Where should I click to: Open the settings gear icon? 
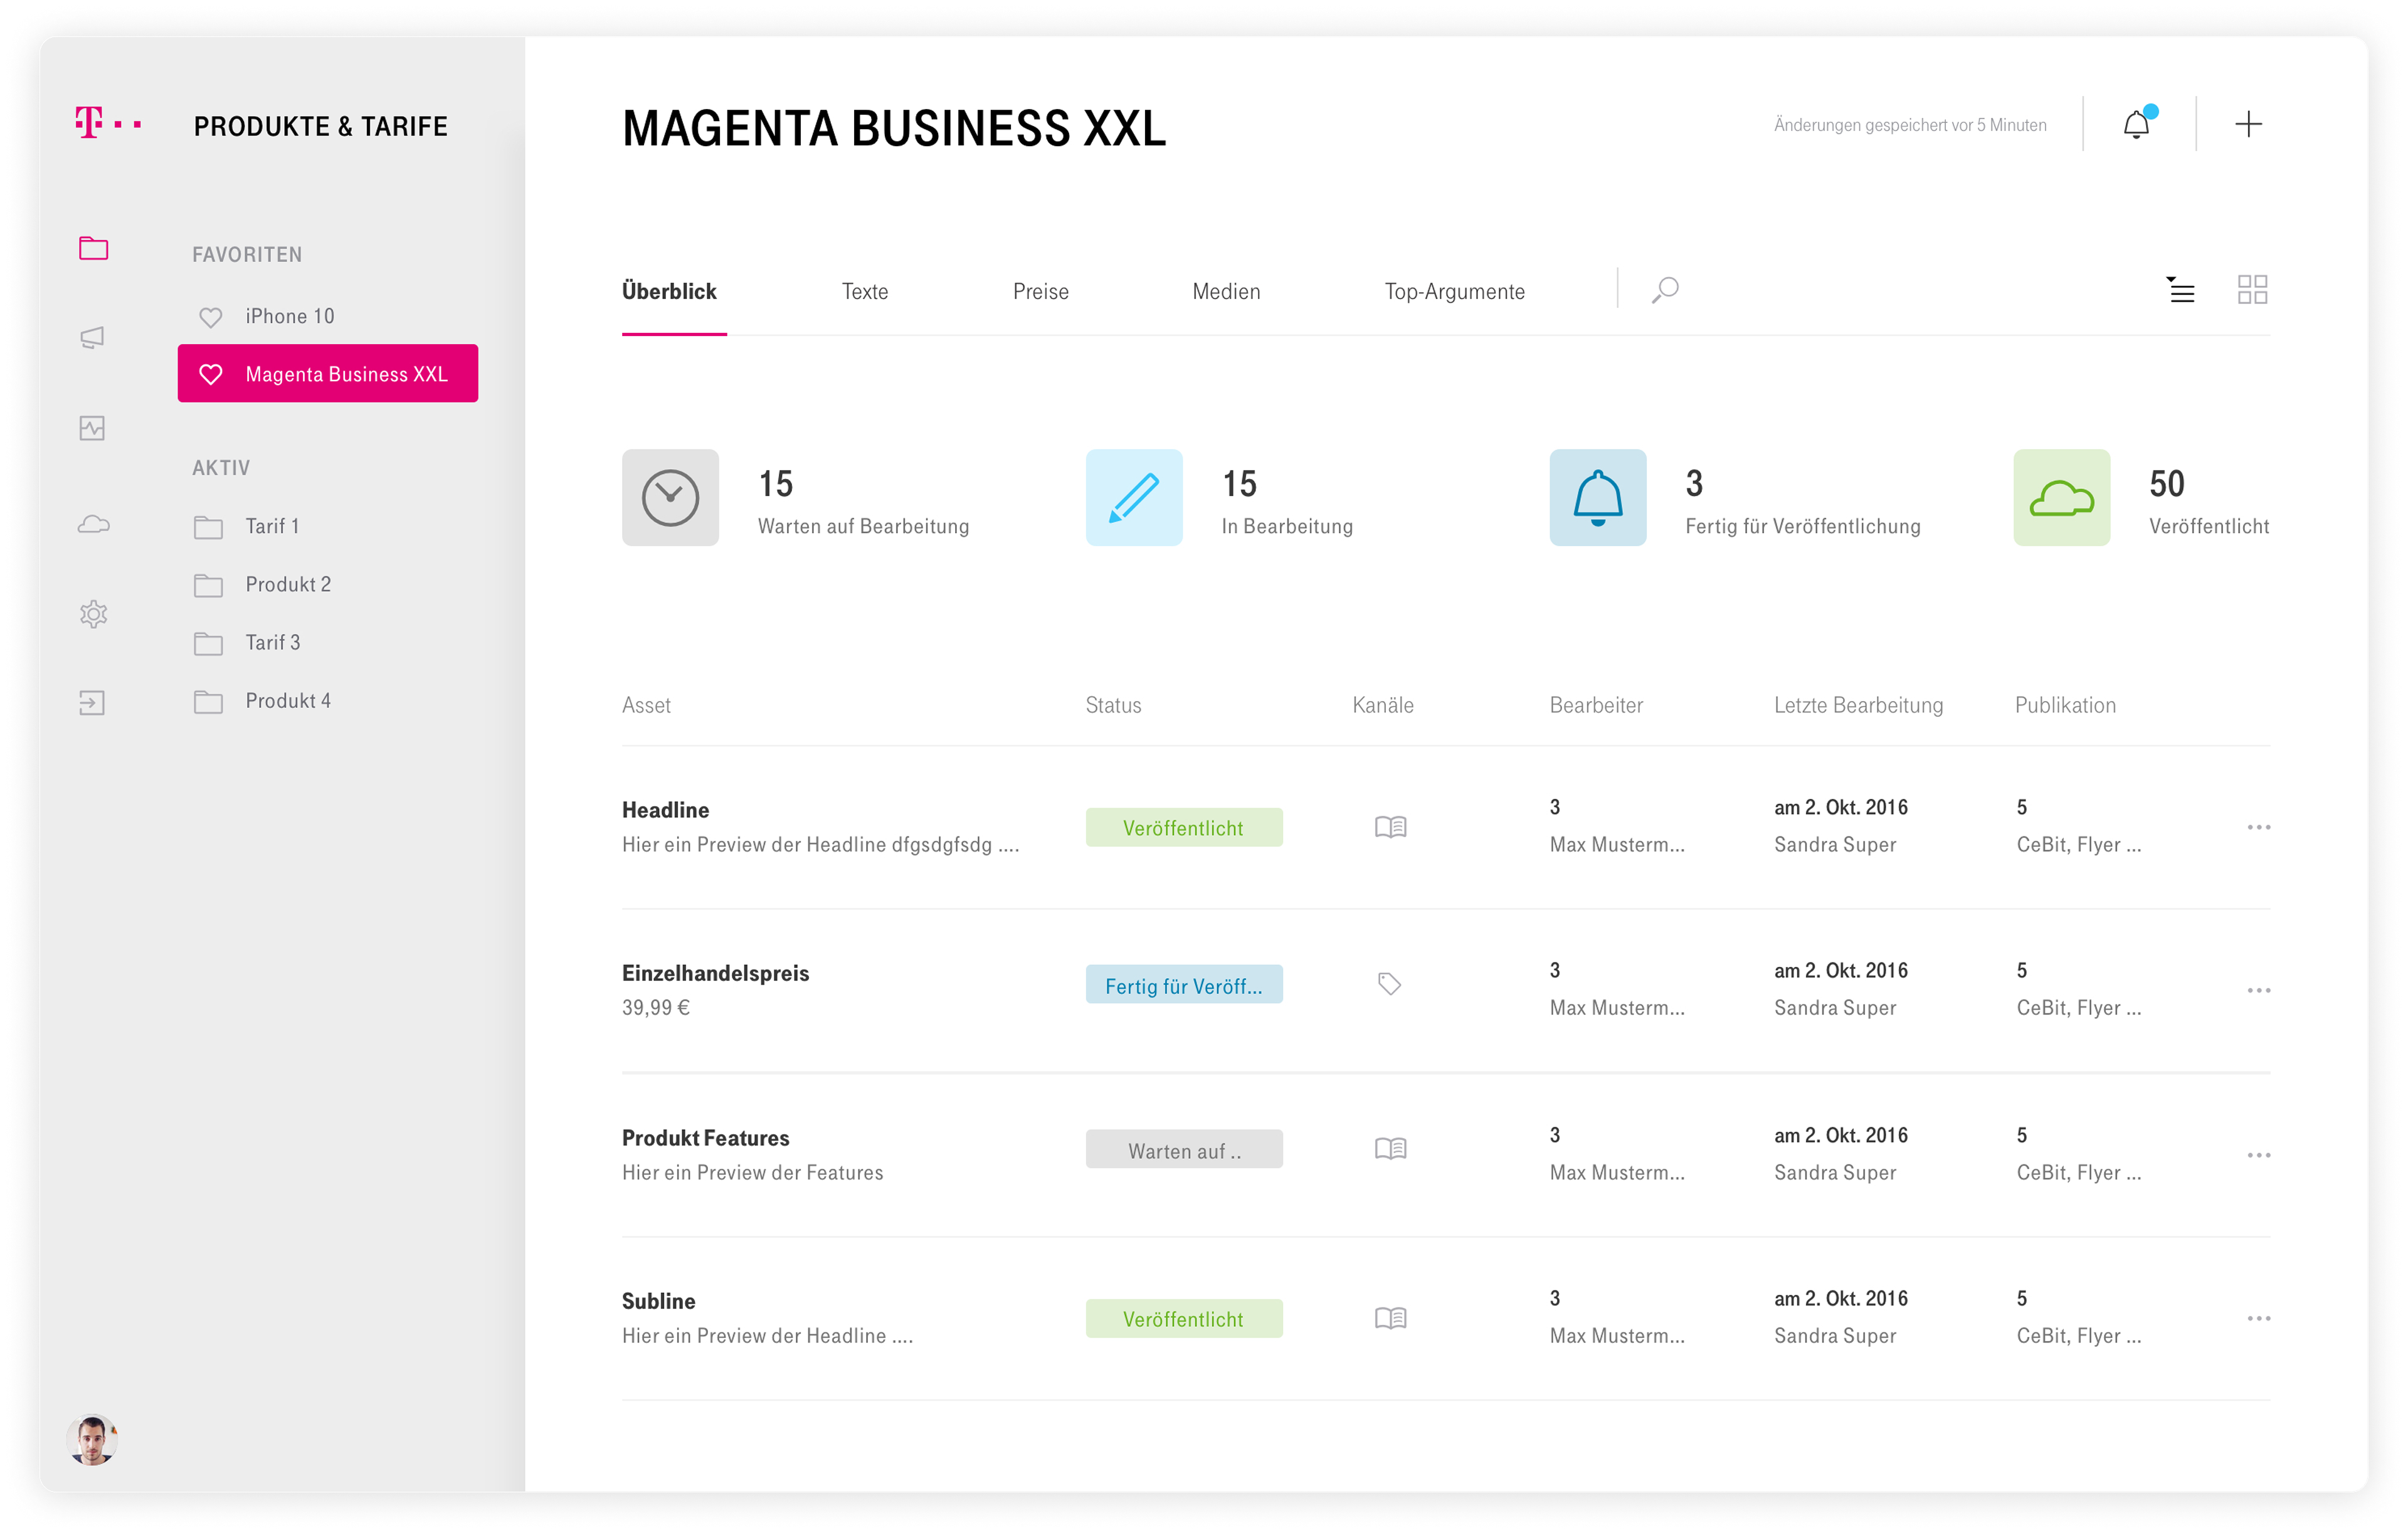93,613
